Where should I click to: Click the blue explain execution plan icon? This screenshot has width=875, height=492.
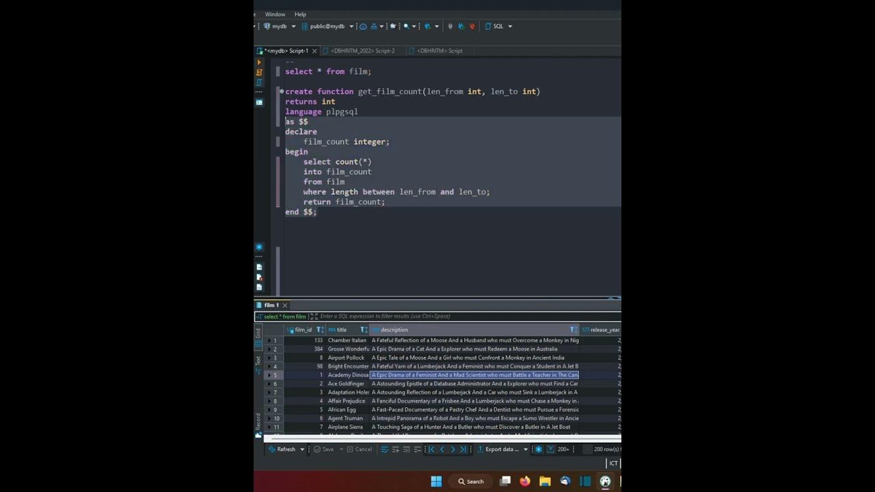click(x=259, y=83)
